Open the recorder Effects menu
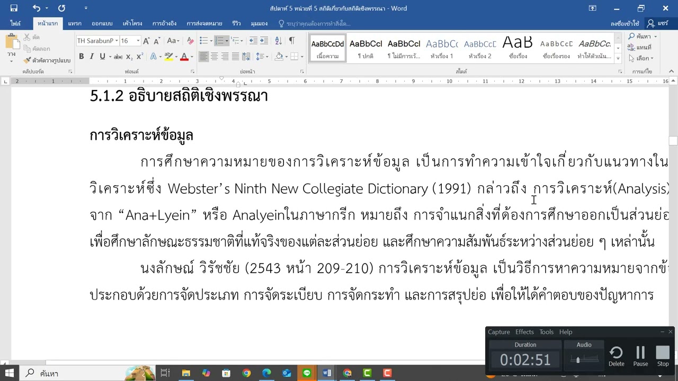Viewport: 678px width, 381px height. click(524, 332)
